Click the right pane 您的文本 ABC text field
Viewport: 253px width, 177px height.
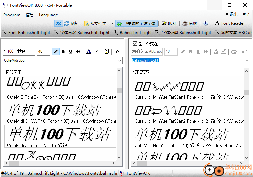147,52
